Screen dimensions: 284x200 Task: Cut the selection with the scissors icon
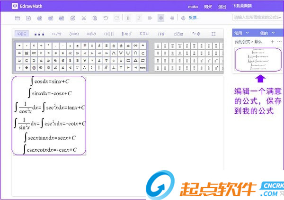click(84, 18)
